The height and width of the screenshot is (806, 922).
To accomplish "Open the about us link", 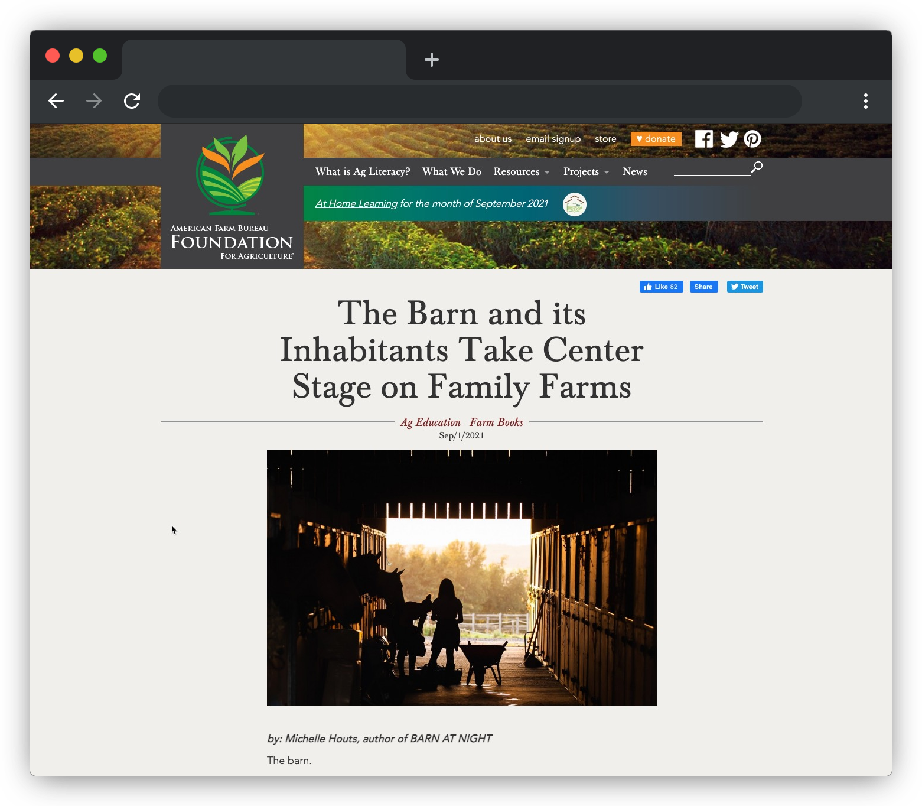I will point(493,139).
